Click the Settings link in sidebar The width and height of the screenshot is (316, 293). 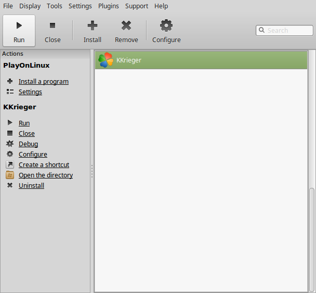[x=30, y=92]
